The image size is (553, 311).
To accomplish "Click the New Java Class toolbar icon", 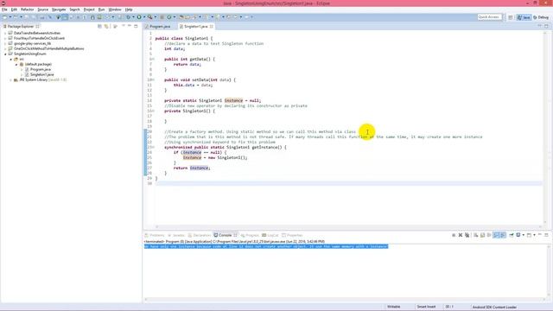I will (169, 17).
